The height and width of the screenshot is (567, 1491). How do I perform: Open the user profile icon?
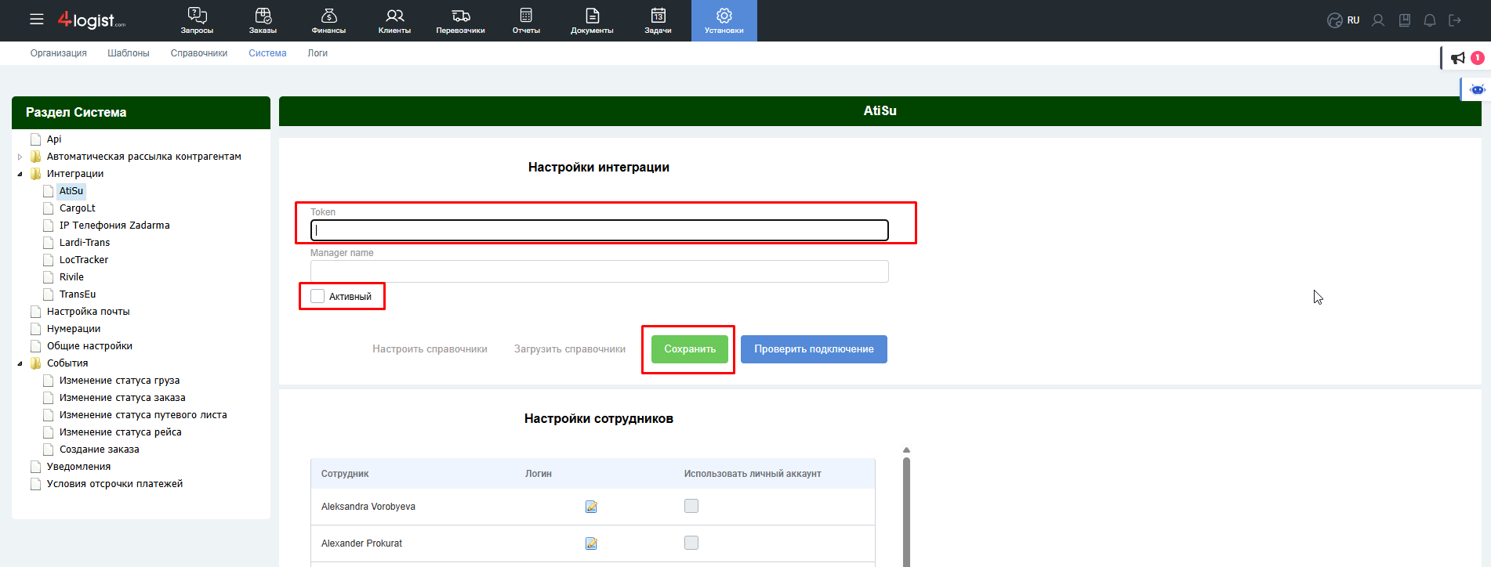1378,20
